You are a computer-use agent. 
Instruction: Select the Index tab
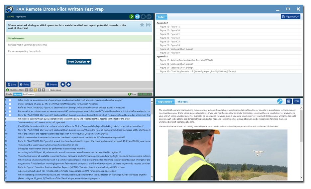click(x=161, y=17)
